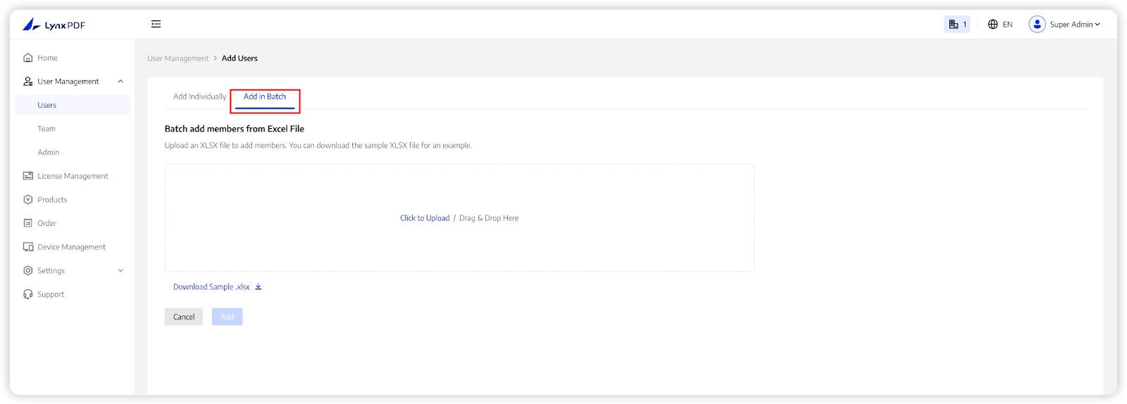Open Order via its sidebar icon
The image size is (1127, 404).
28,223
